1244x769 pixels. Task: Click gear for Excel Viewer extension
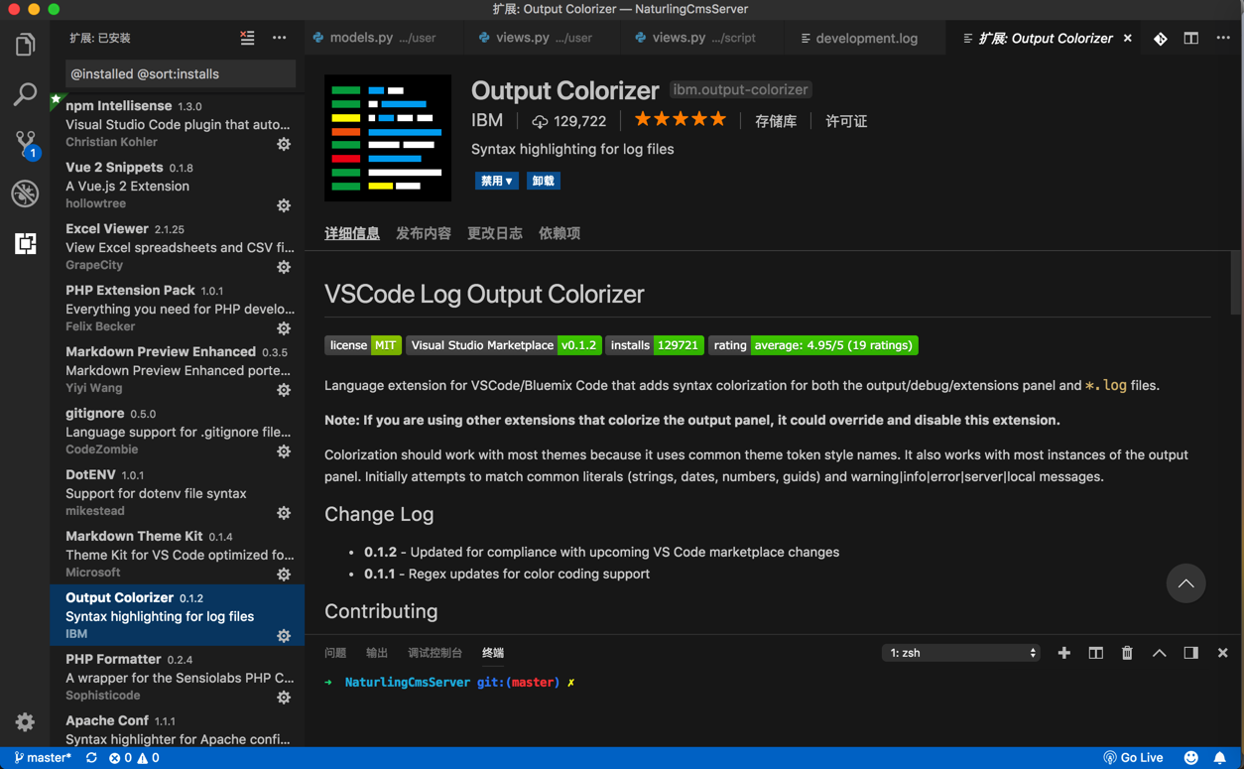click(x=284, y=267)
